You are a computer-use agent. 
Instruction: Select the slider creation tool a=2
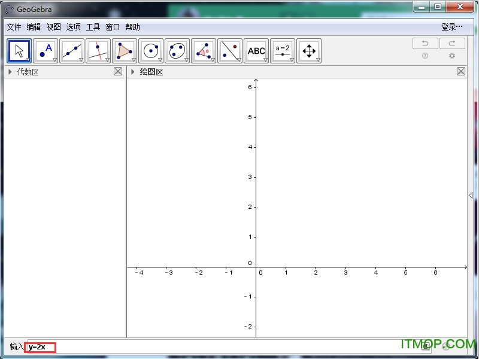pyautogui.click(x=283, y=50)
